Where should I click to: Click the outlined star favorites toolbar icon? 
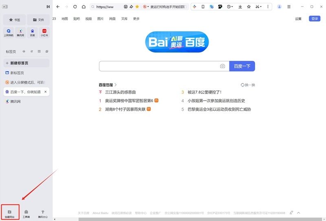pyautogui.click(x=249, y=7)
